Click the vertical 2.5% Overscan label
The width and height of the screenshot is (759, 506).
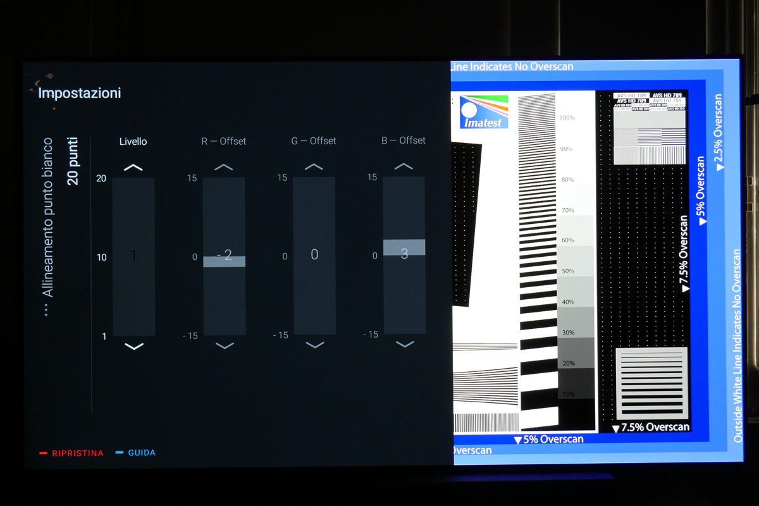coord(719,132)
